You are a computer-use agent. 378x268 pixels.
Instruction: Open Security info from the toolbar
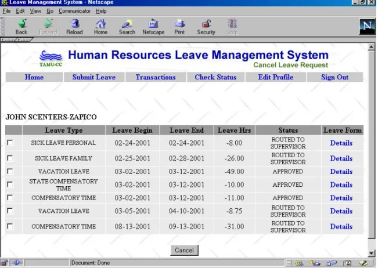point(206,27)
